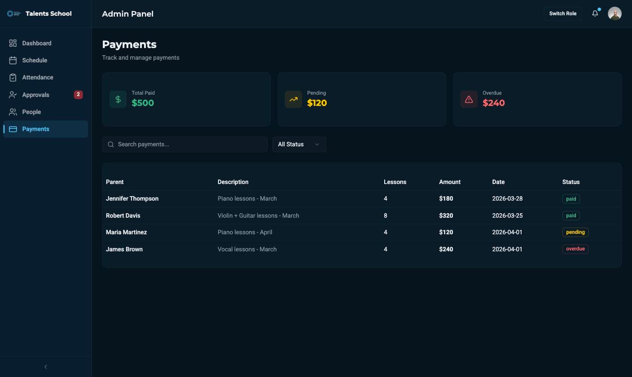Click the trending arrow icon on Pending
The width and height of the screenshot is (632, 377).
294,99
